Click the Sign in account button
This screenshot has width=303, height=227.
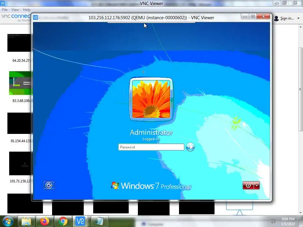coord(284,18)
